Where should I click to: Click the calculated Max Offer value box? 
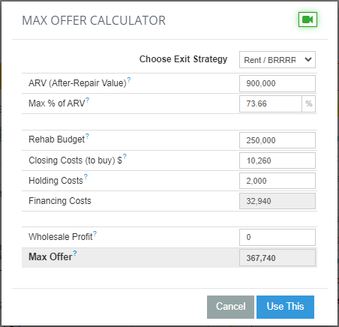[277, 258]
